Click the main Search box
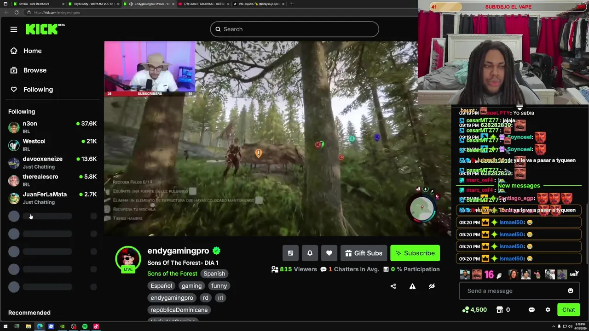This screenshot has width=589, height=331. (x=294, y=29)
